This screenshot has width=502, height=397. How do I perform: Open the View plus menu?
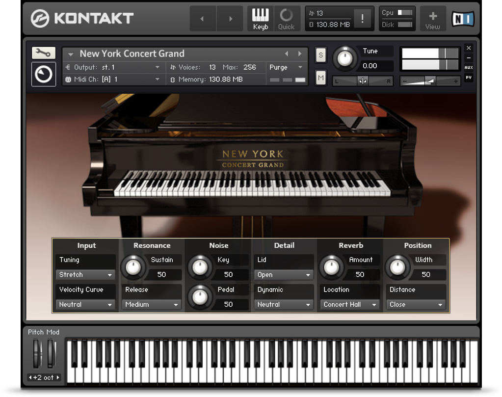(433, 19)
